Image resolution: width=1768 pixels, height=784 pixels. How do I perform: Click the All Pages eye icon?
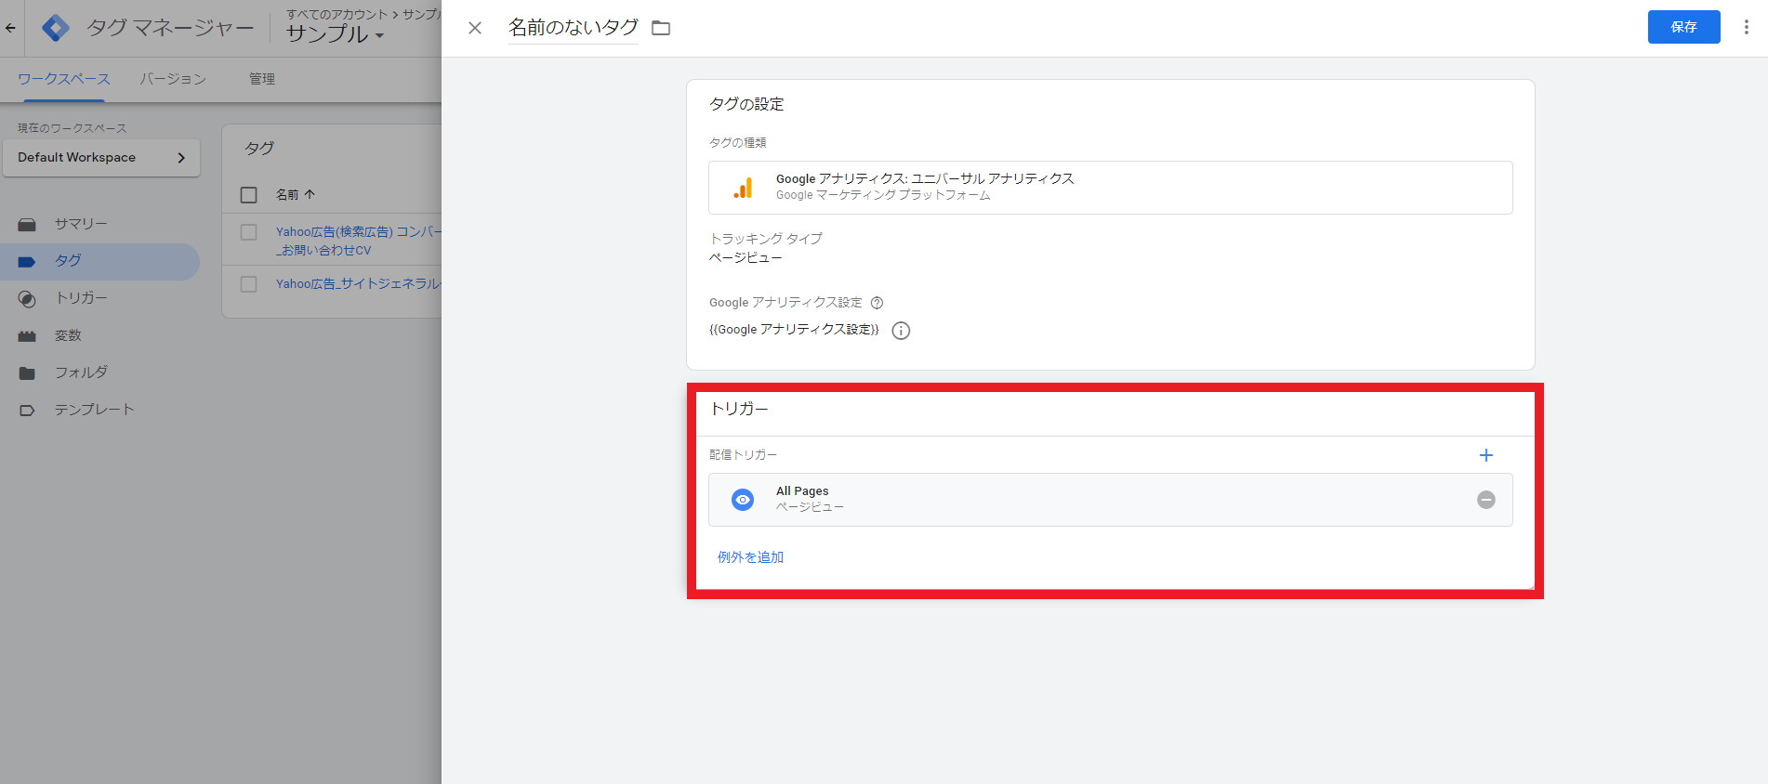(x=743, y=500)
